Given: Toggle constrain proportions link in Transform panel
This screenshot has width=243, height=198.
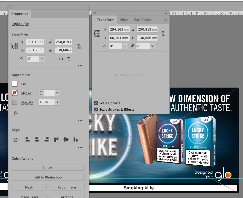Looking at the screenshot, I should click(163, 33).
